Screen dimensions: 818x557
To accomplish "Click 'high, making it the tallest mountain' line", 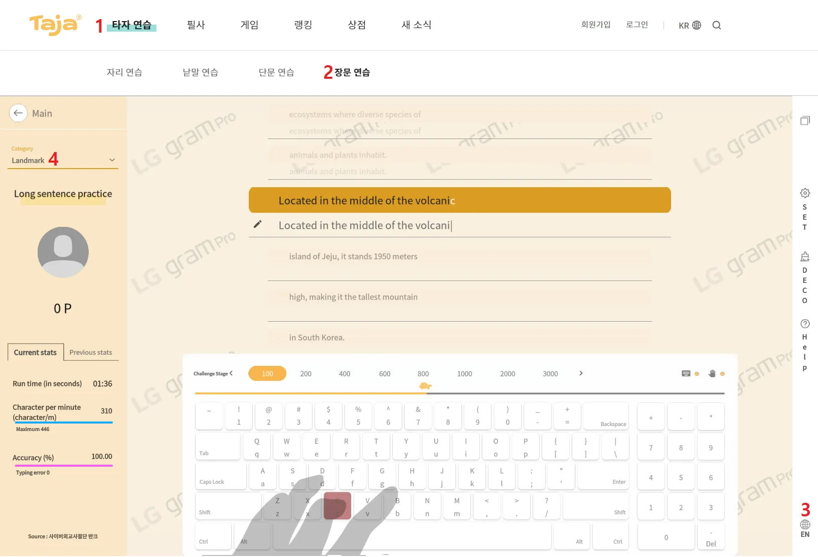I will [353, 297].
